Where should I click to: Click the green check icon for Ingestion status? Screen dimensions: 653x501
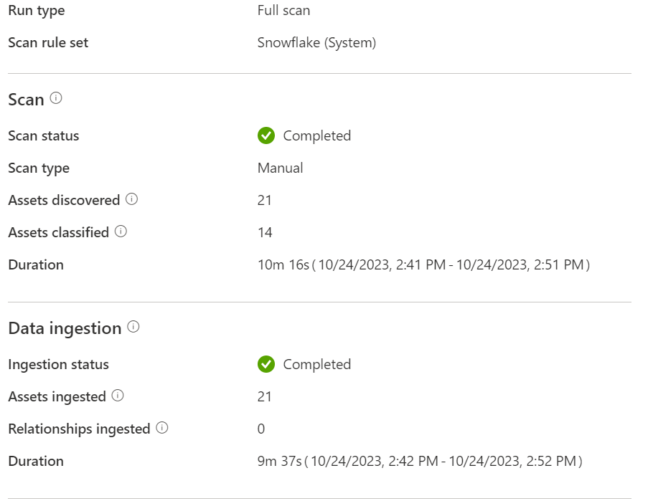tap(266, 364)
